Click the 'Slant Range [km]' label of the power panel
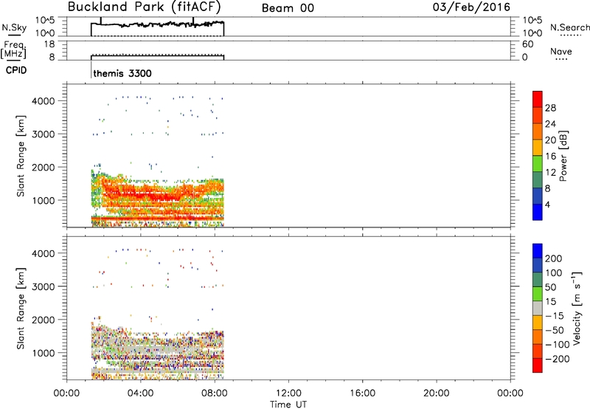Viewport: 590px width, 409px height. pyautogui.click(x=21, y=156)
